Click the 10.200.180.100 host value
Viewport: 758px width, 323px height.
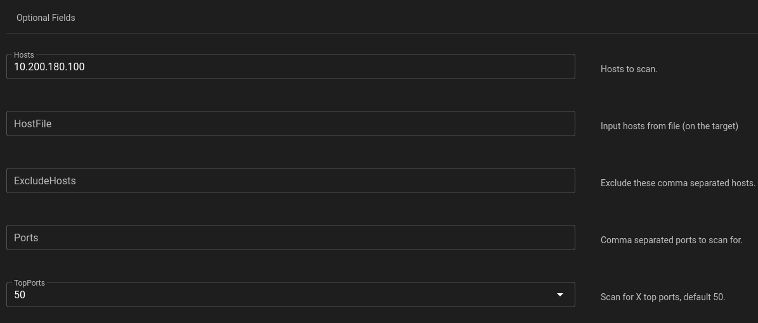click(49, 66)
